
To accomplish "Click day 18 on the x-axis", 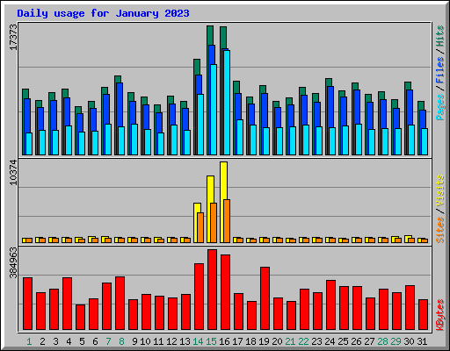I will click(250, 341).
